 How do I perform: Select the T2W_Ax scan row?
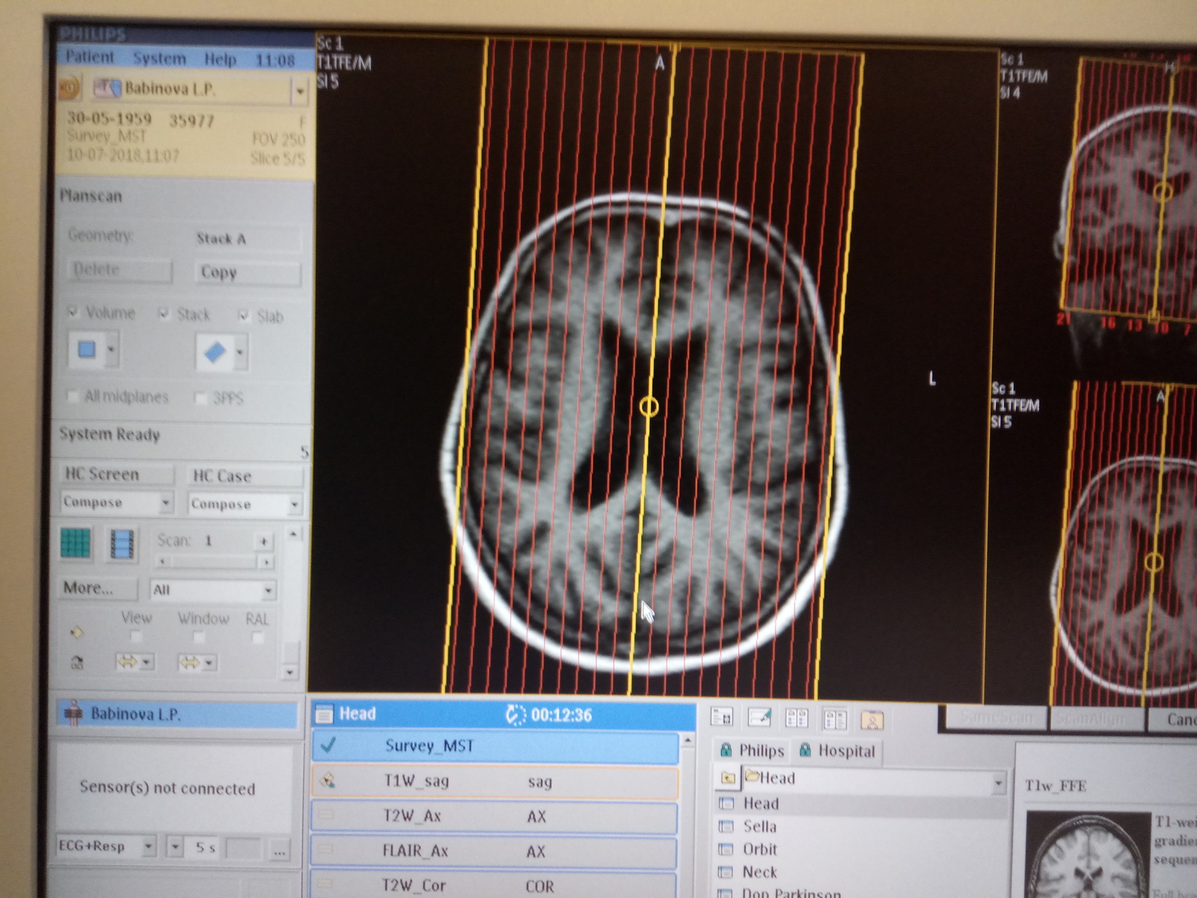coord(495,816)
